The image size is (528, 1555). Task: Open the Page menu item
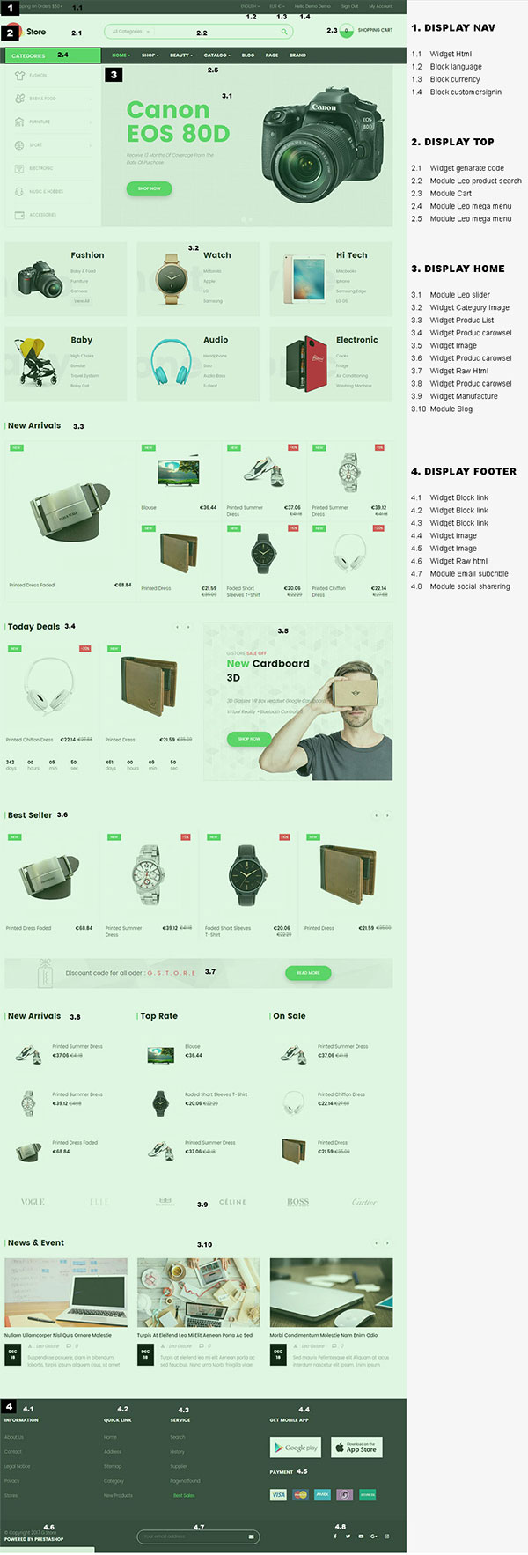click(x=272, y=55)
